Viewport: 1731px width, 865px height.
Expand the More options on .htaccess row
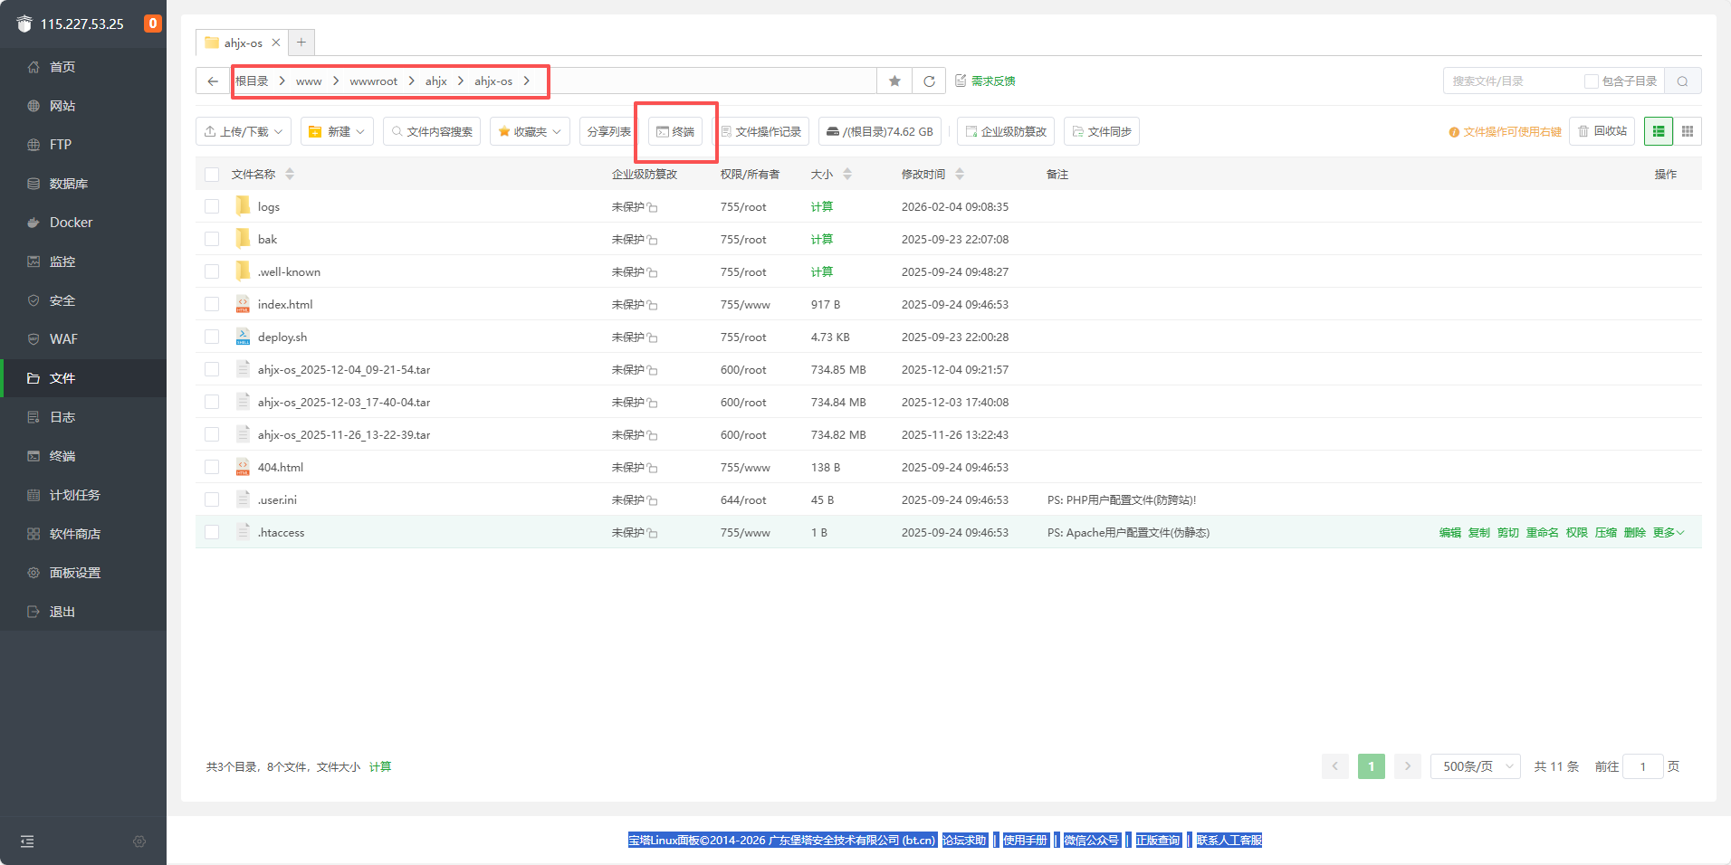click(1668, 533)
